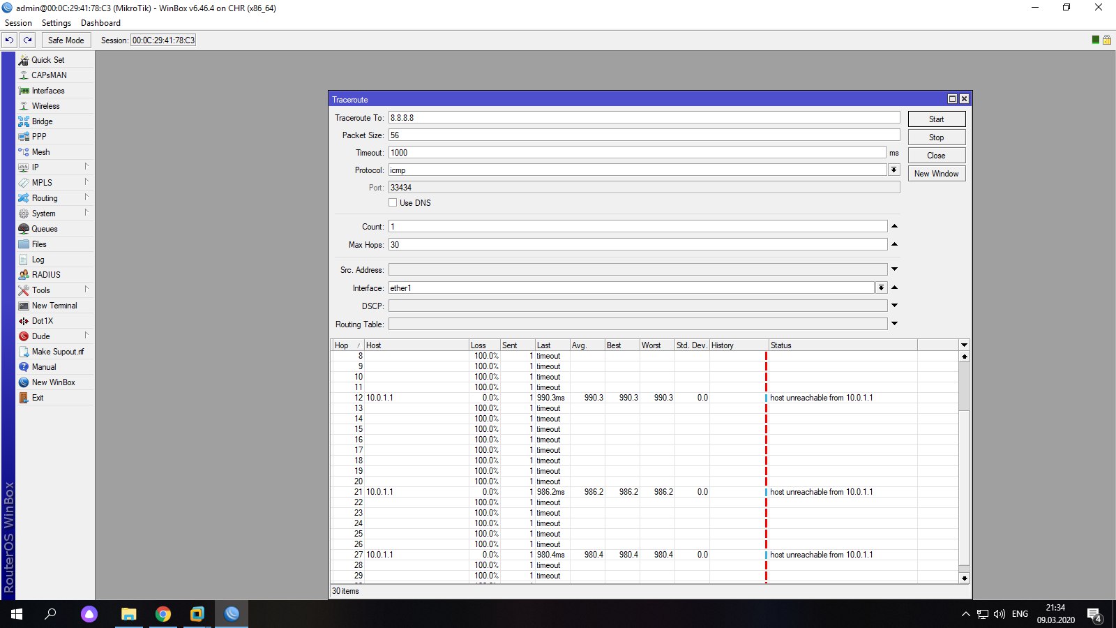Select hop 12 row 10.0.1.1
This screenshot has width=1116, height=628.
(644, 398)
